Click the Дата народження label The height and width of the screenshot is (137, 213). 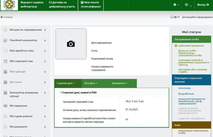(x=101, y=43)
